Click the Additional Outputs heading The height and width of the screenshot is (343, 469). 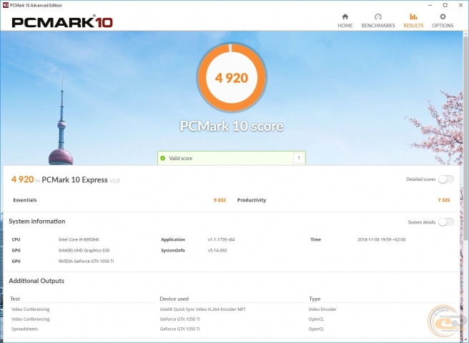(x=36, y=281)
